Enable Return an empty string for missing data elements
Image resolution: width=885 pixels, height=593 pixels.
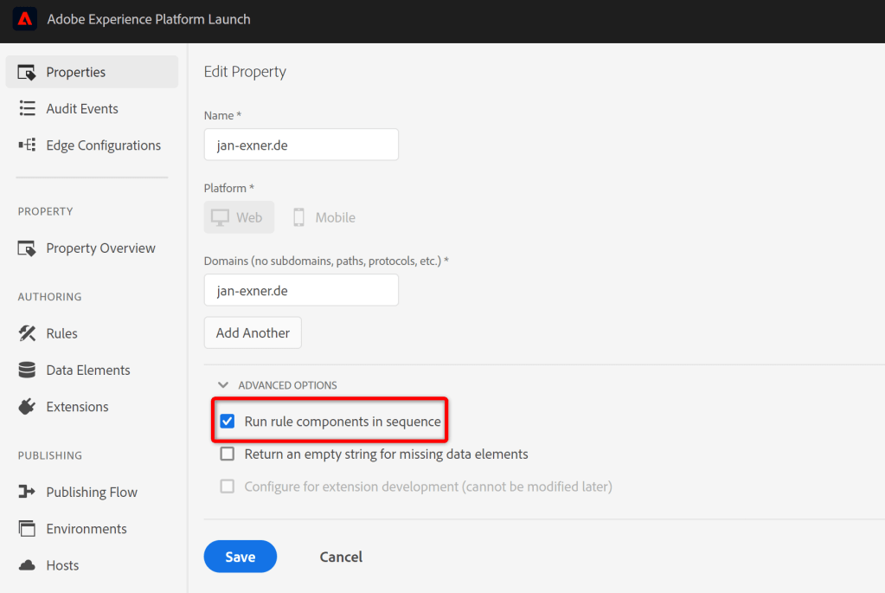coord(227,453)
